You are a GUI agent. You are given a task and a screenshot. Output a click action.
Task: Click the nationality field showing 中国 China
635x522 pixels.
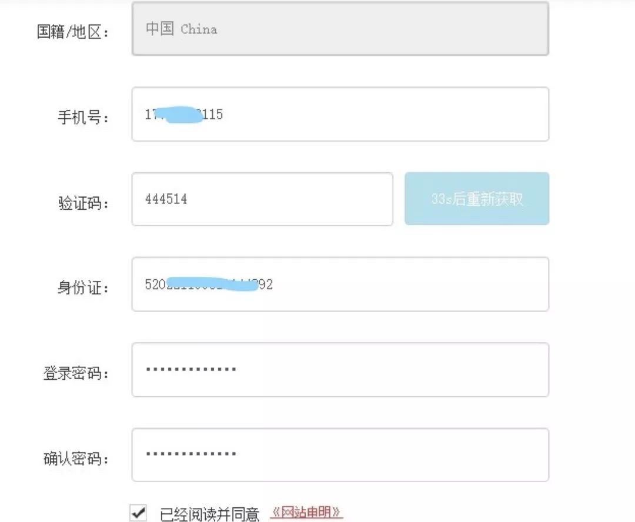click(340, 29)
